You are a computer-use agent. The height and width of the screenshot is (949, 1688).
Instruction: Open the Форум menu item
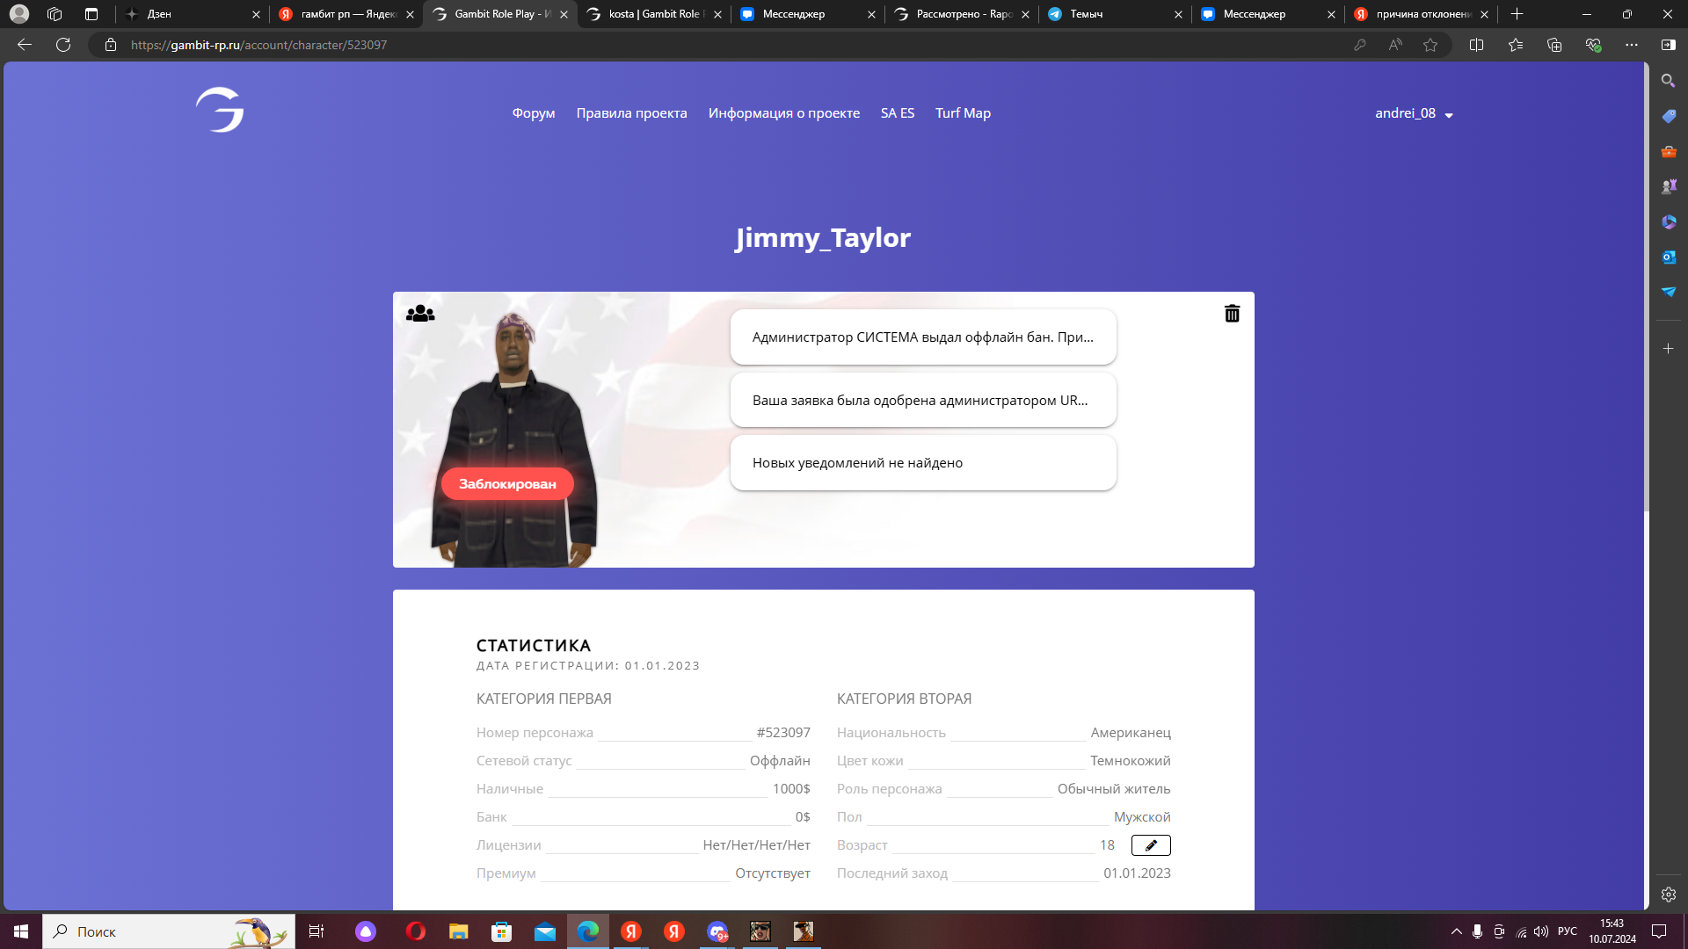[x=533, y=113]
